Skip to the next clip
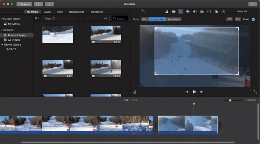Viewport: 260px width, 144px height. pyautogui.click(x=202, y=92)
